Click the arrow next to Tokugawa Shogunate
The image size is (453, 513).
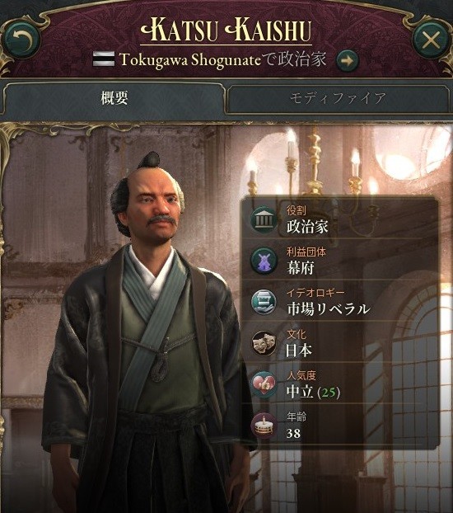(348, 60)
